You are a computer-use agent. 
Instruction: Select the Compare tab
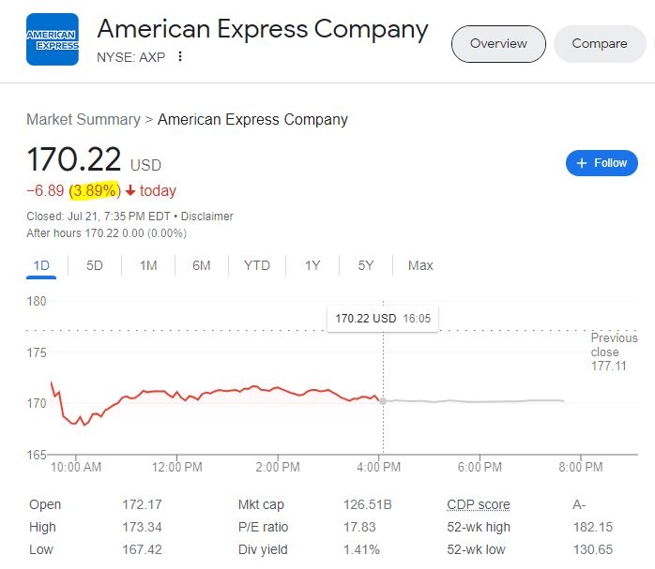600,44
